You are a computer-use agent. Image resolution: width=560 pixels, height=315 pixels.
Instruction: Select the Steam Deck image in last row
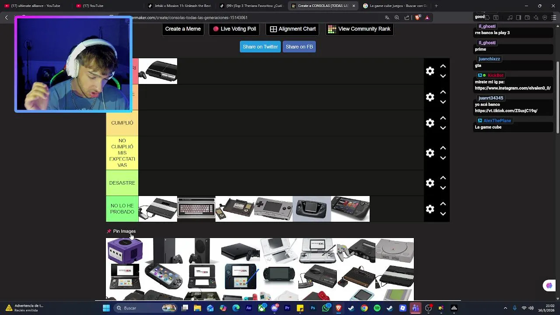click(350, 209)
